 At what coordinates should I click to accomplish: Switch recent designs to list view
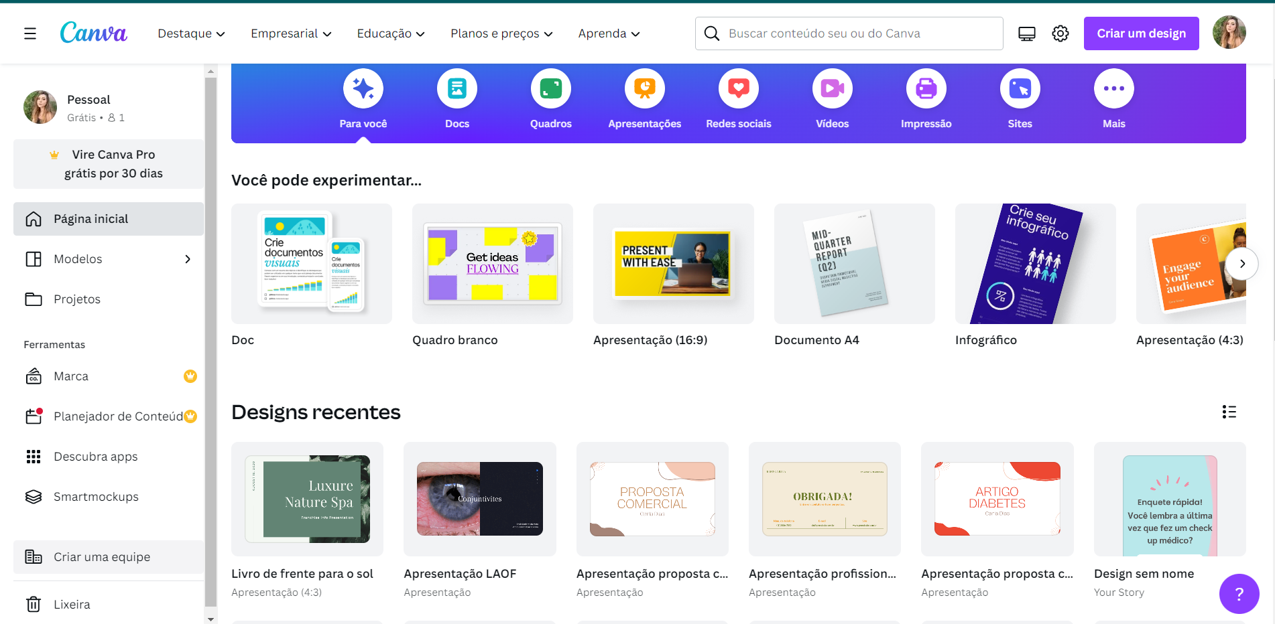tap(1229, 412)
